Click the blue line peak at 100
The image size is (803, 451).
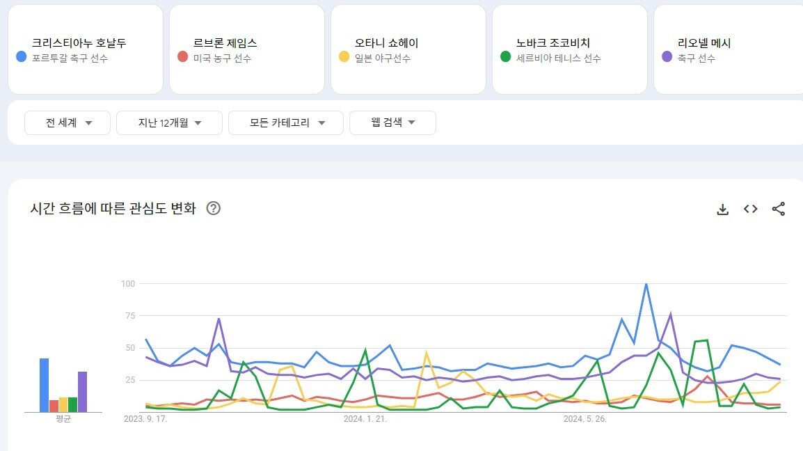click(x=646, y=284)
